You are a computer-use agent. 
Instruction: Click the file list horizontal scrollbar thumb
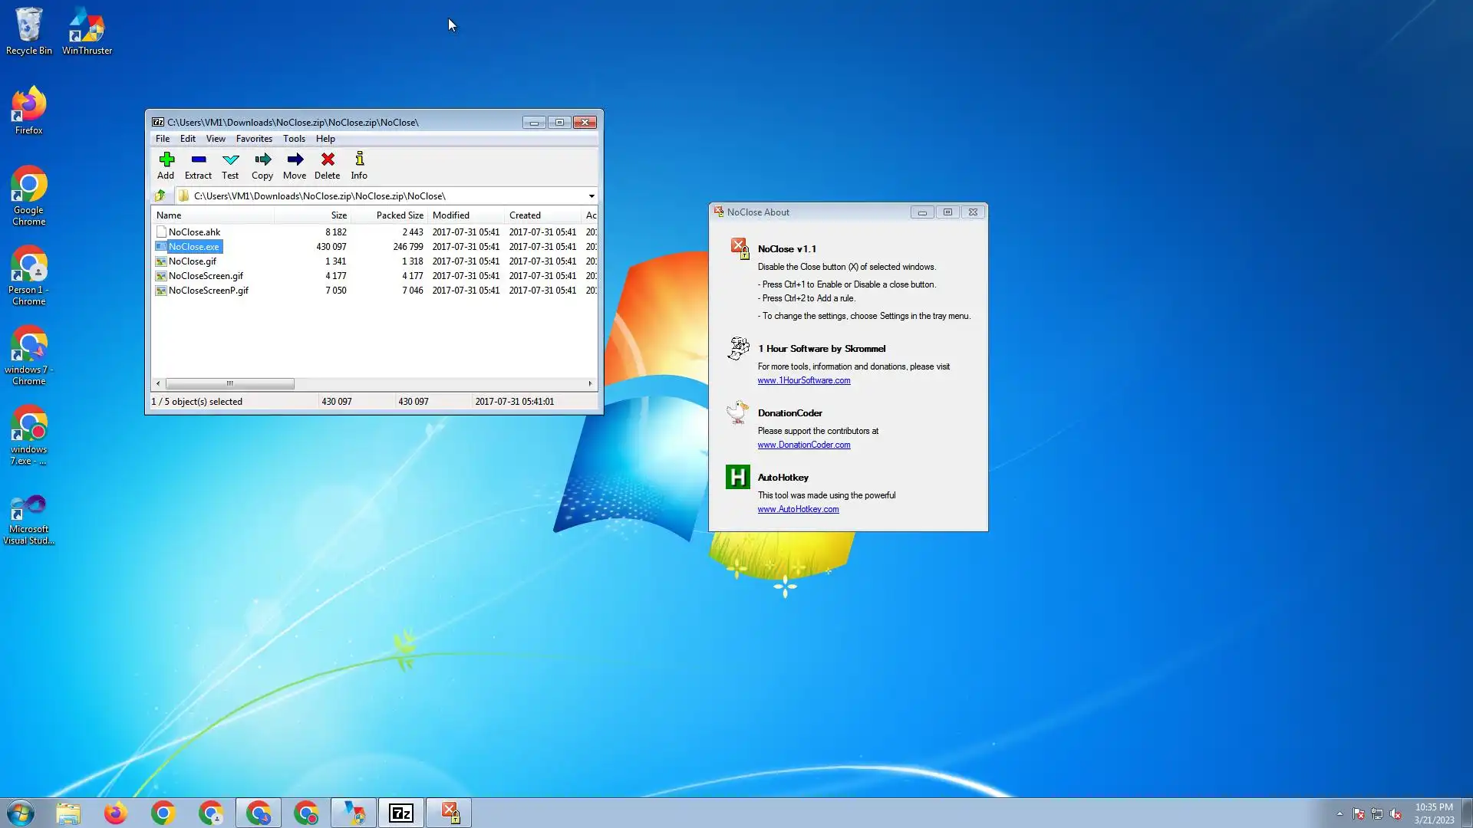(229, 383)
